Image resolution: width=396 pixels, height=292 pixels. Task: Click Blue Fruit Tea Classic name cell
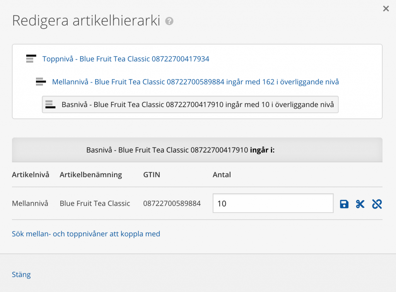[95, 203]
